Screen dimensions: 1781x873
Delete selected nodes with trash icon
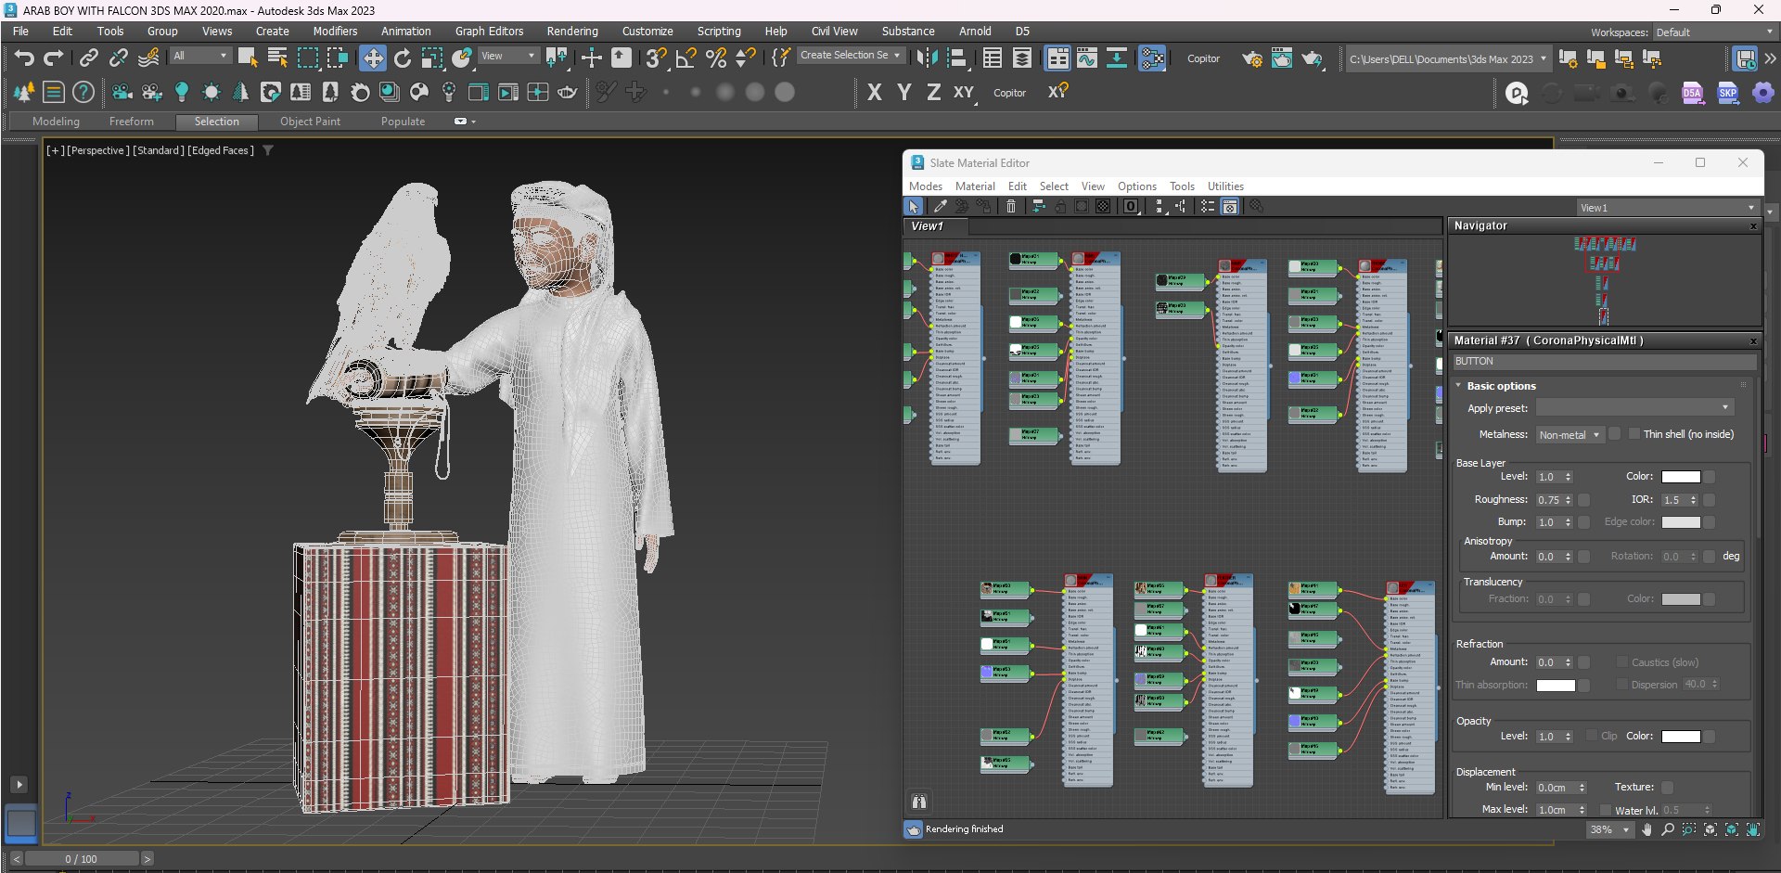1011,207
